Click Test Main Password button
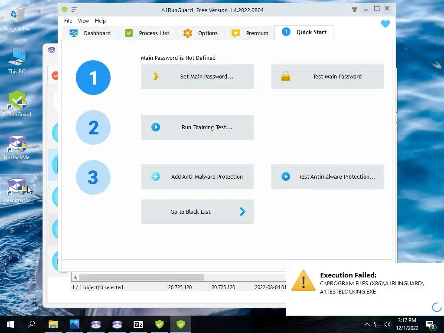This screenshot has height=333, width=444. pos(327,76)
